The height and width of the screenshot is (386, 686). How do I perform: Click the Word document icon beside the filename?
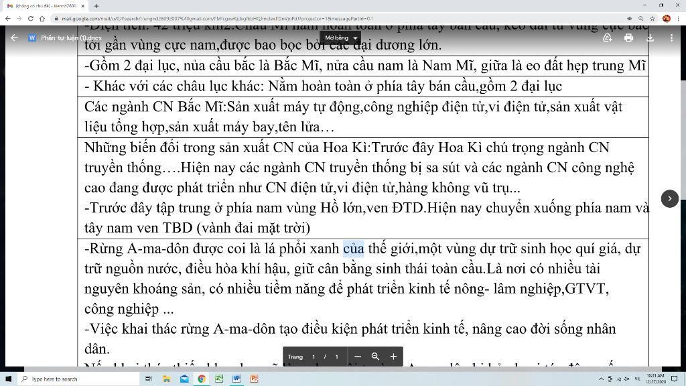pos(32,38)
